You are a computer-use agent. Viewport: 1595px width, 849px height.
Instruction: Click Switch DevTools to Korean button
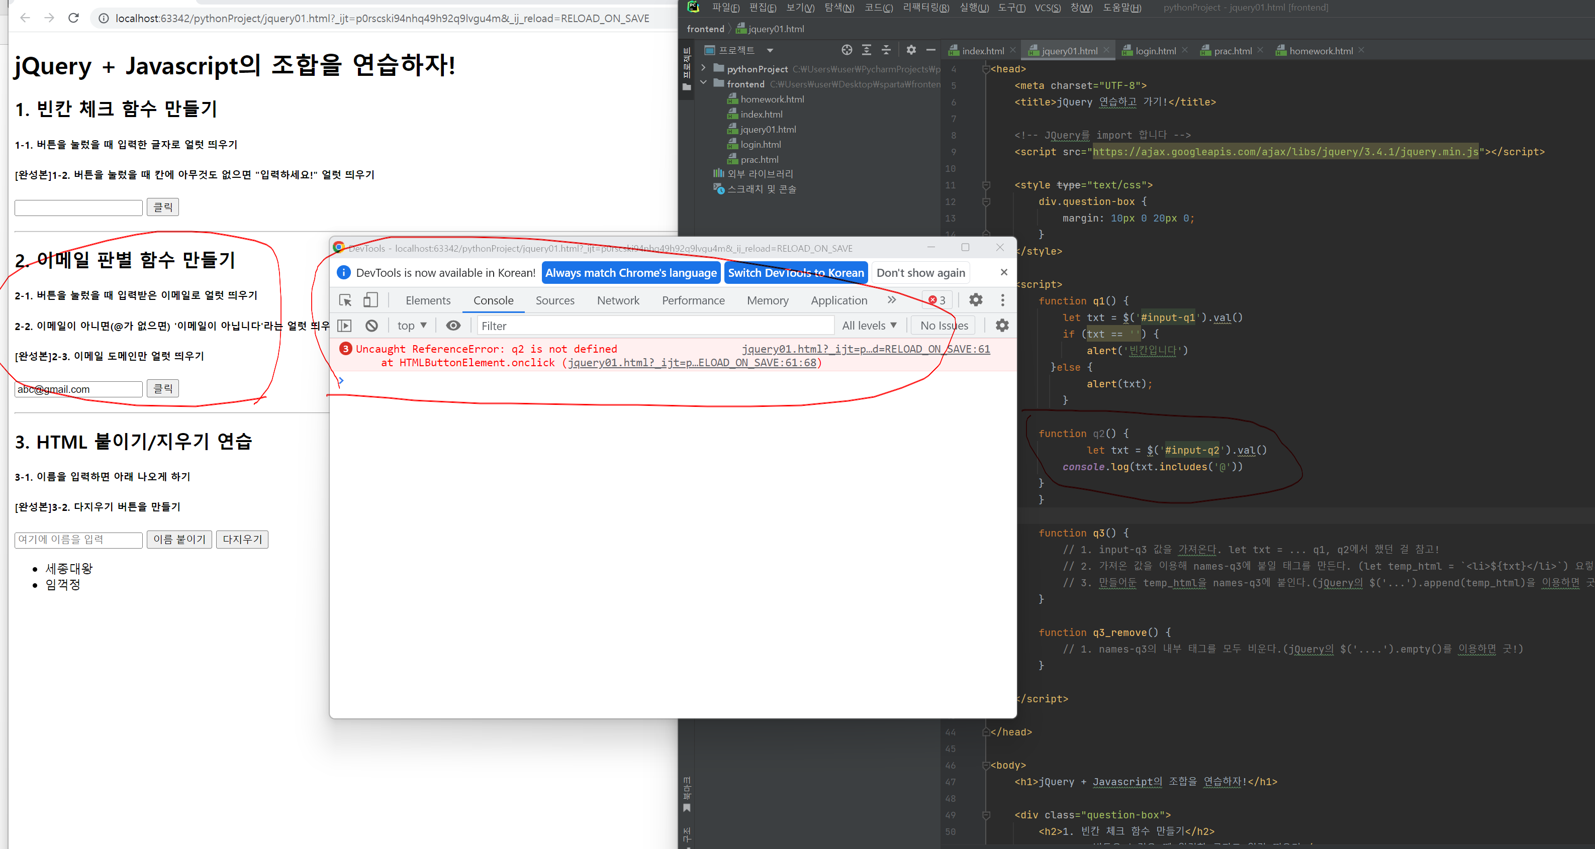[x=796, y=273]
